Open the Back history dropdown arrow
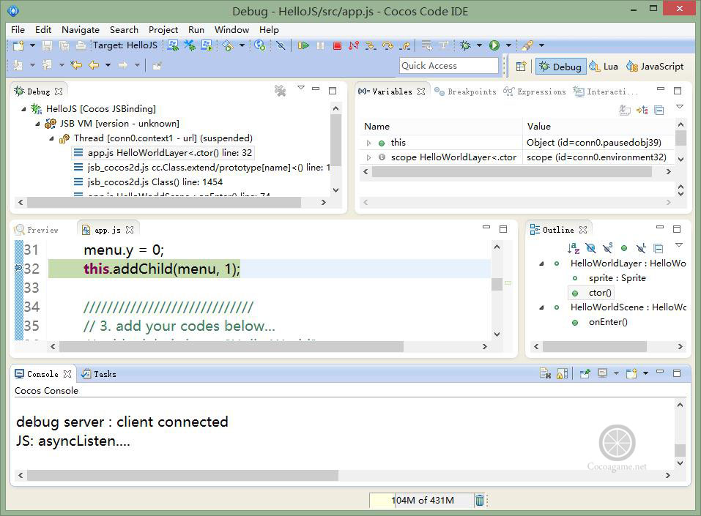The width and height of the screenshot is (701, 516). (x=108, y=66)
